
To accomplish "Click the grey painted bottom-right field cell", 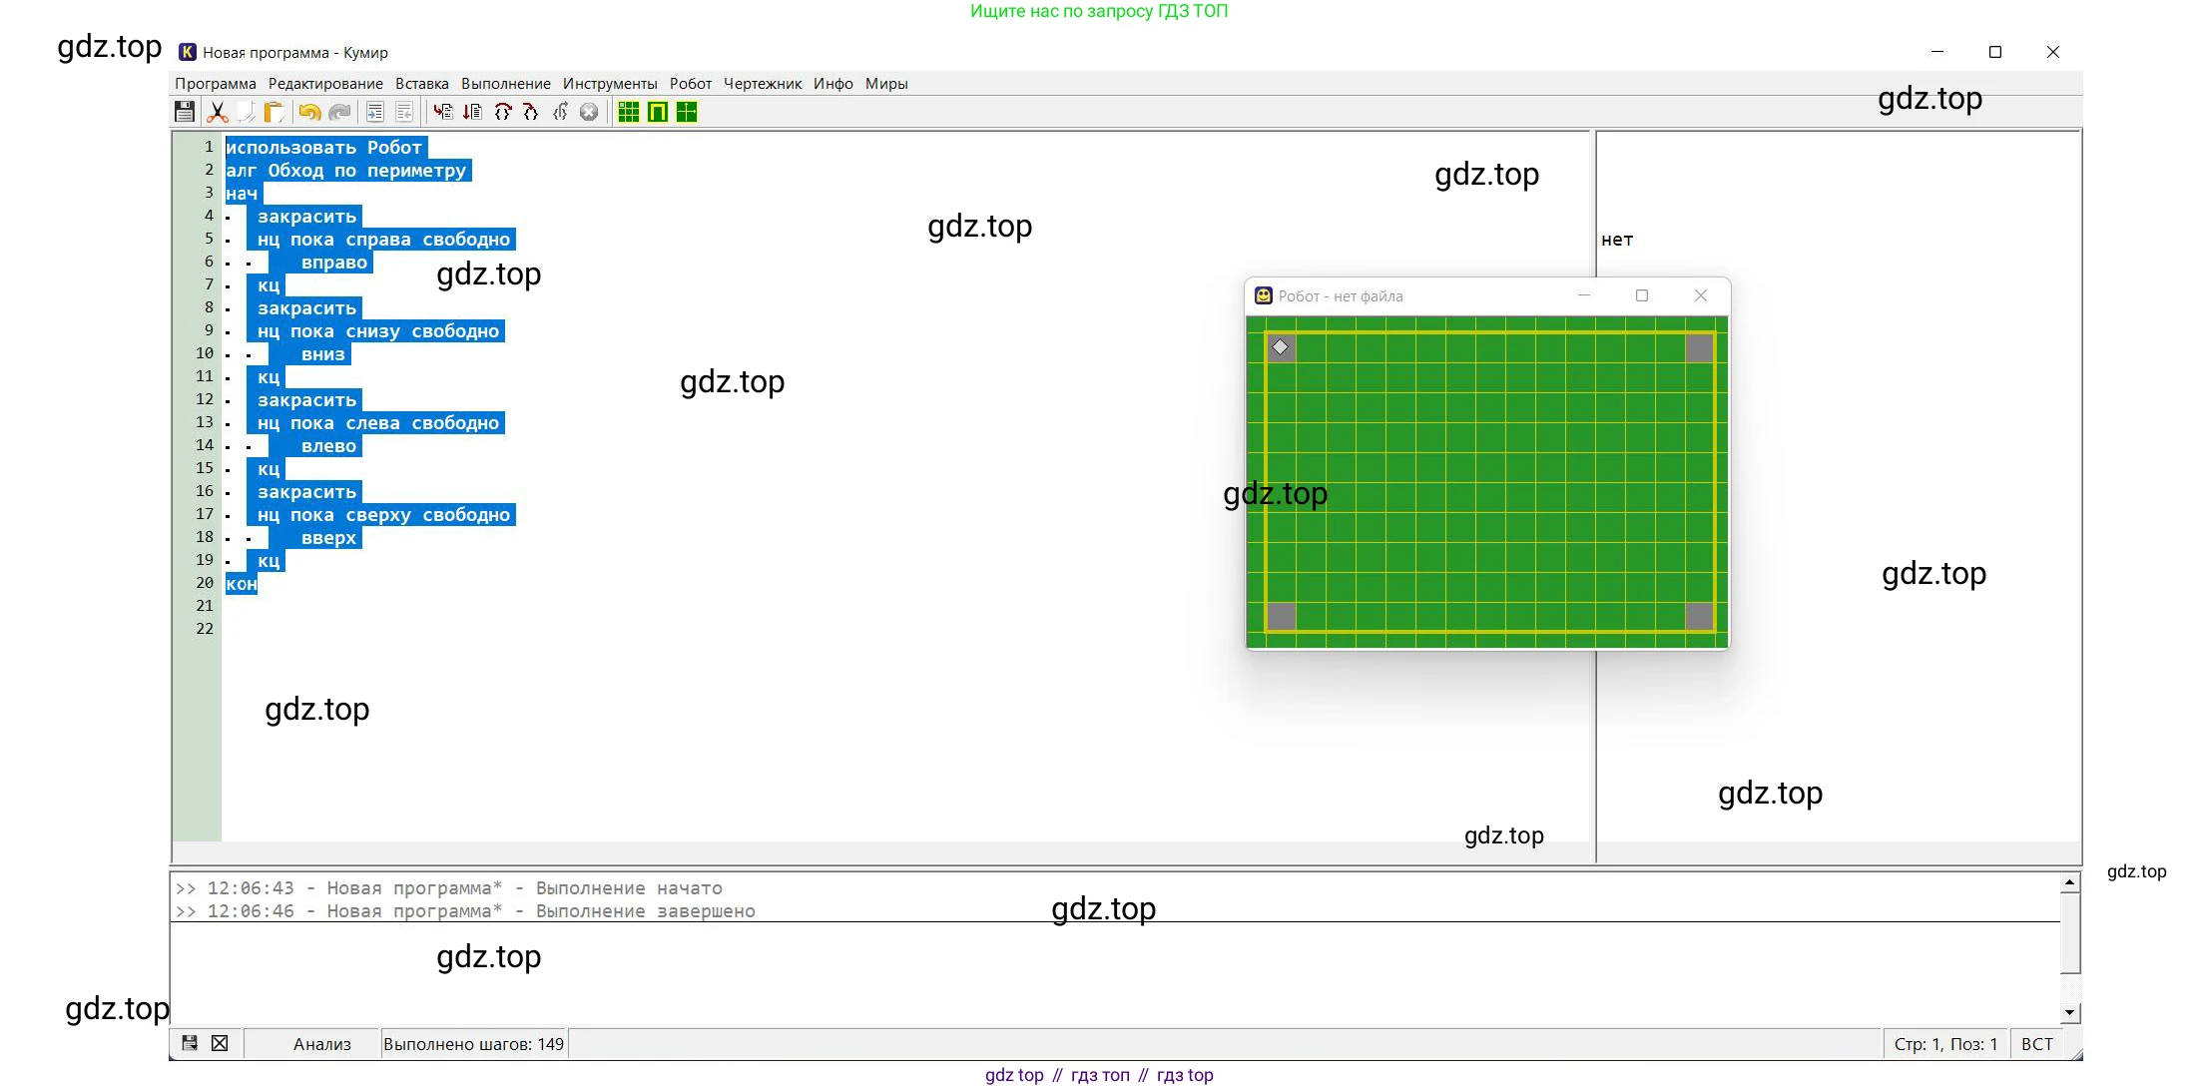I will pyautogui.click(x=1700, y=616).
